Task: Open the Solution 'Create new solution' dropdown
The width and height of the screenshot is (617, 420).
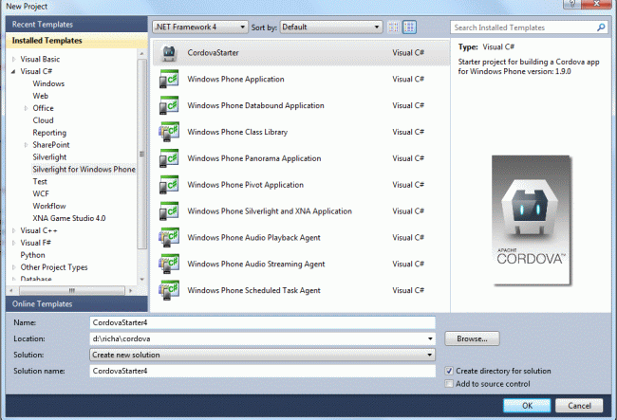Action: pyautogui.click(x=262, y=355)
